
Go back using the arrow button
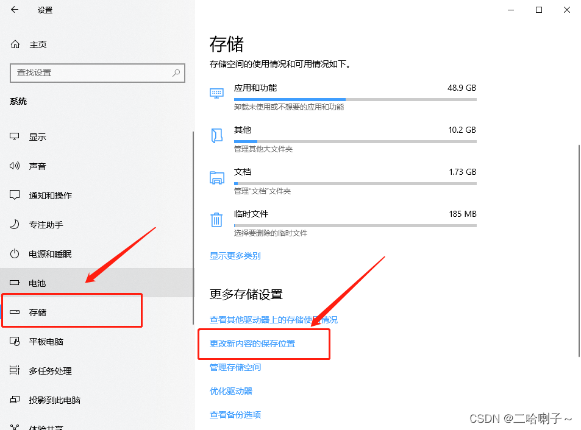(x=13, y=10)
